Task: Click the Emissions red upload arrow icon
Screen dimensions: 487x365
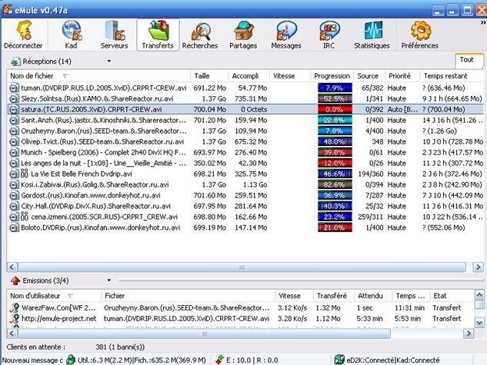Action: pos(15,280)
